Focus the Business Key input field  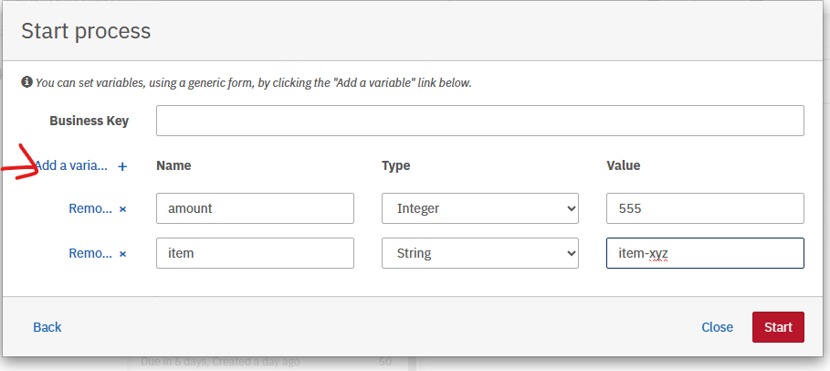(479, 121)
